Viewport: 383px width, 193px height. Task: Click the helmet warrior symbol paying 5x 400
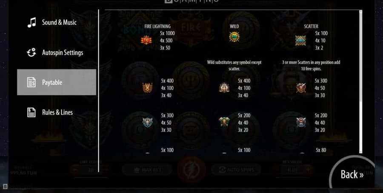pyautogui.click(x=224, y=88)
